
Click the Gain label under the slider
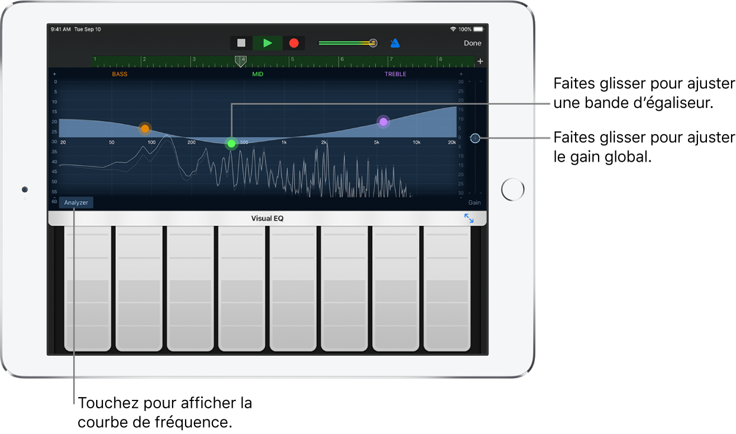coord(474,203)
